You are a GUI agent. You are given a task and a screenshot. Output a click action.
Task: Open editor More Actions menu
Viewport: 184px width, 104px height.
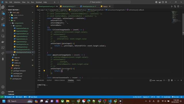click(181, 6)
